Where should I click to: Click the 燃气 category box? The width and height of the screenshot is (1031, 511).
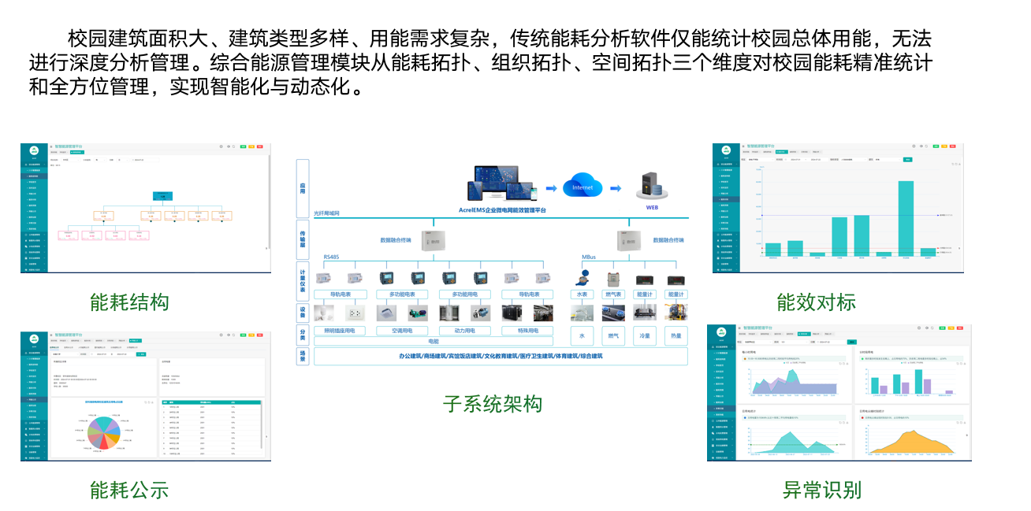pos(613,335)
